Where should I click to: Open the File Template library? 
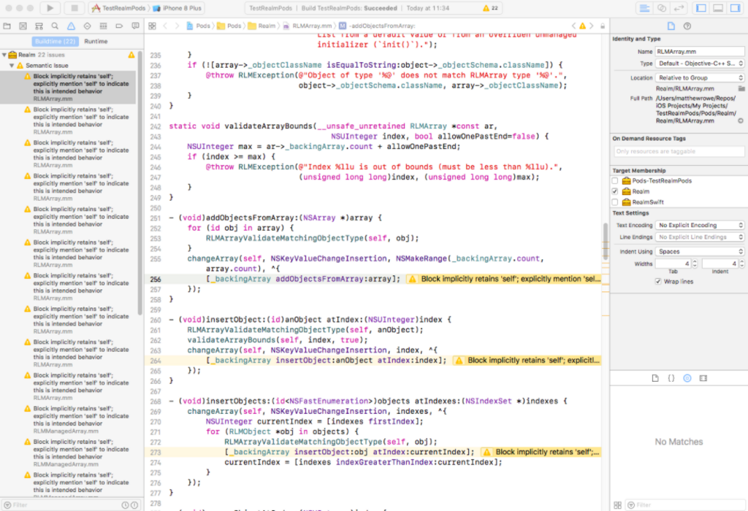tap(655, 378)
